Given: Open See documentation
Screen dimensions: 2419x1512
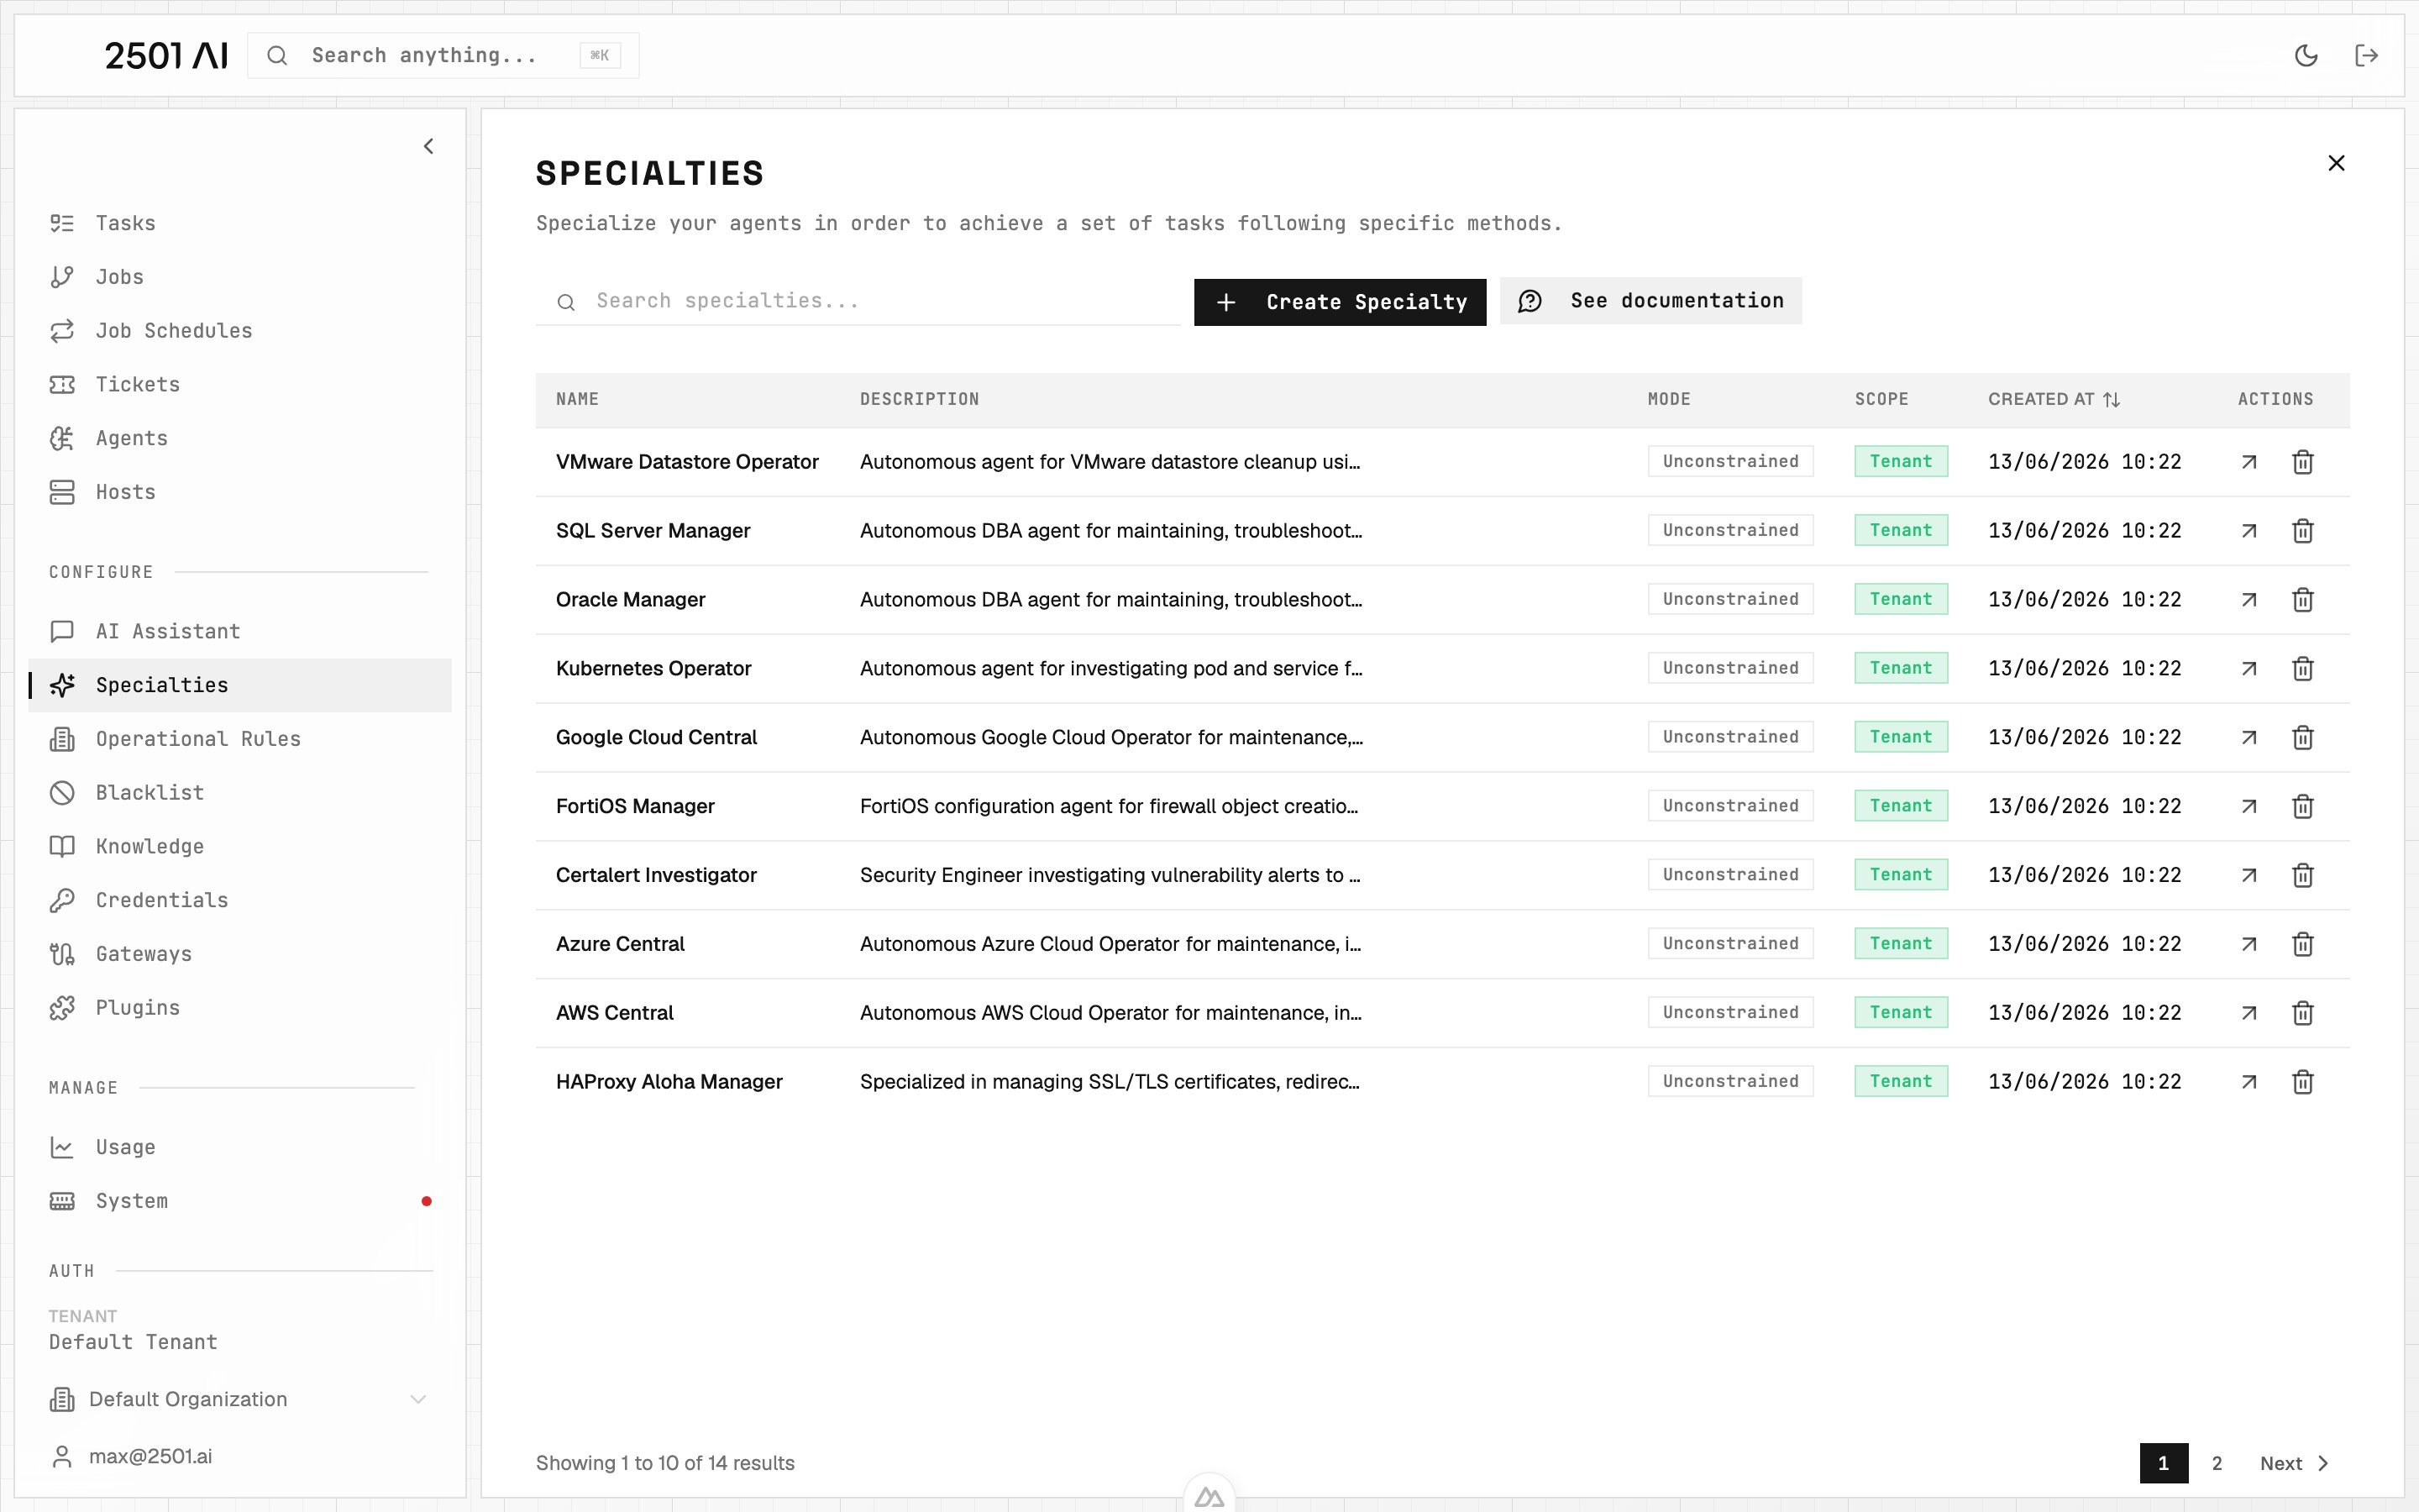Looking at the screenshot, I should click(1650, 301).
